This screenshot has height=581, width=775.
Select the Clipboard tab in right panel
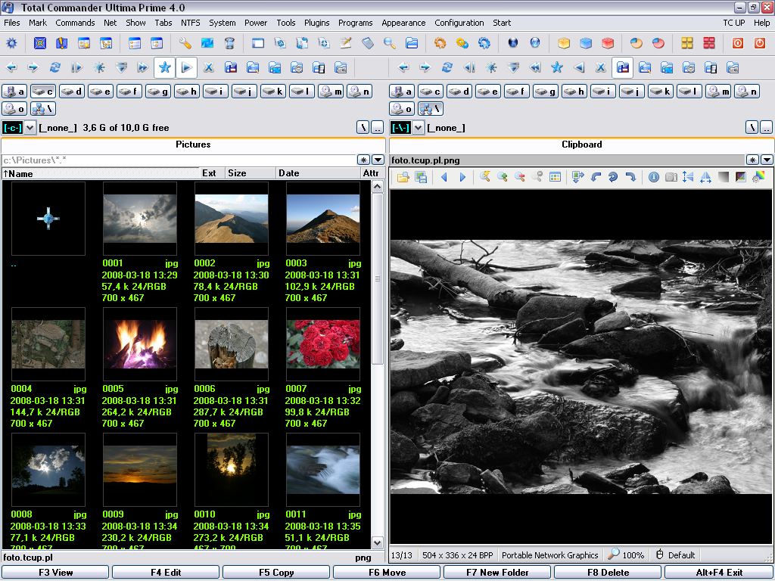click(x=581, y=144)
